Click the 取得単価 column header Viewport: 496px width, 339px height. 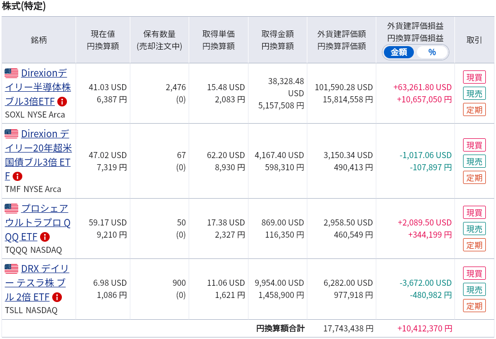(219, 40)
